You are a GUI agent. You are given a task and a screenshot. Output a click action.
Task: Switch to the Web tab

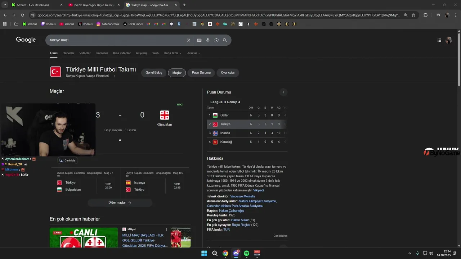click(x=156, y=53)
